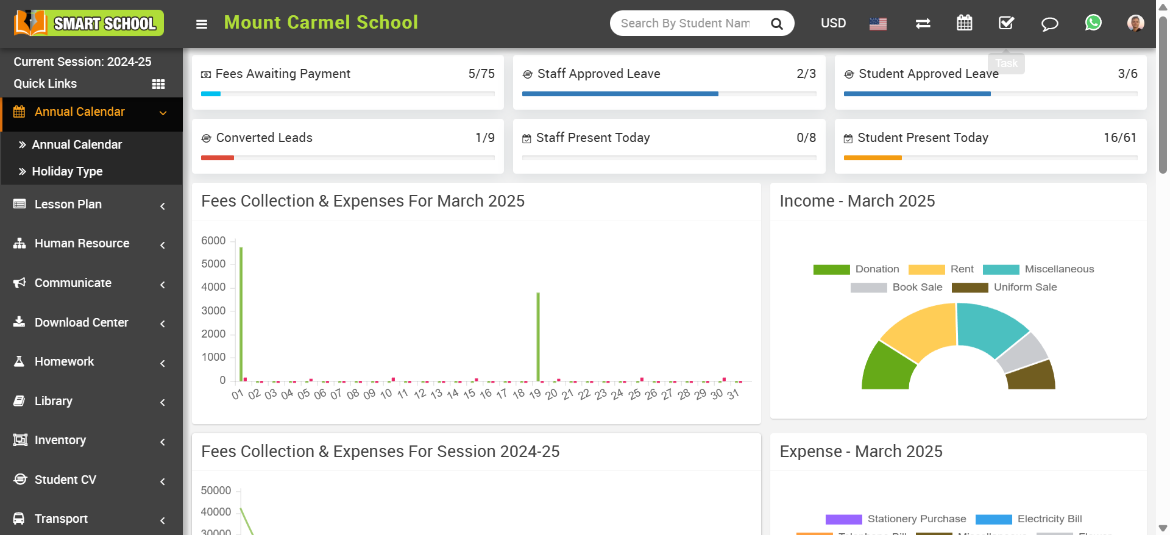1170x535 pixels.
Task: Click the scrollbar down arrow
Action: tap(1163, 528)
